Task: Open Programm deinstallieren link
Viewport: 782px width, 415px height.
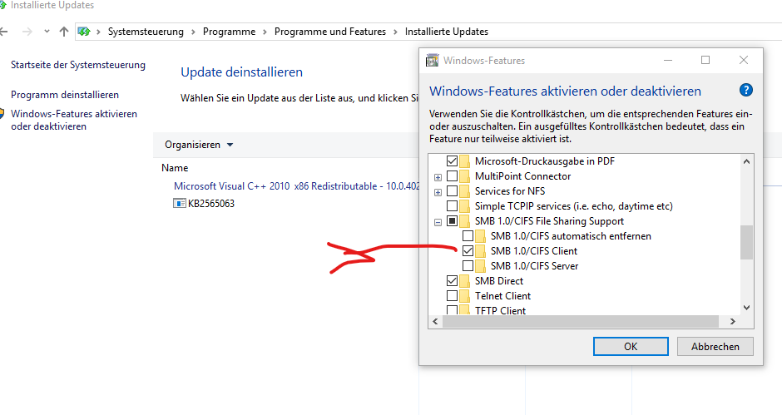Action: click(65, 95)
